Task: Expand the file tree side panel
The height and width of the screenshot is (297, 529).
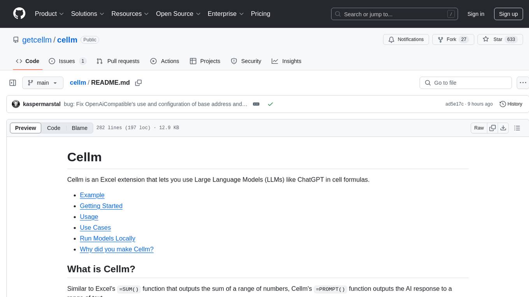Action: pyautogui.click(x=13, y=83)
